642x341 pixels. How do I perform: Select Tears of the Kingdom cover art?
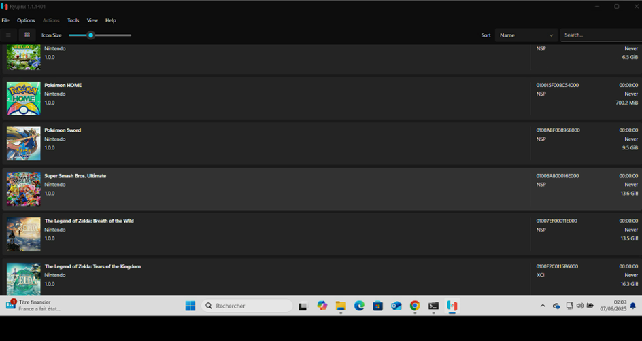[23, 279]
